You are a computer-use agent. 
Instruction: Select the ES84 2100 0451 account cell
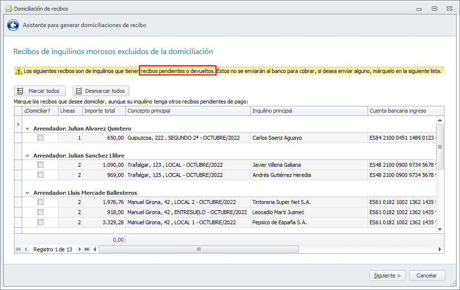pos(402,138)
